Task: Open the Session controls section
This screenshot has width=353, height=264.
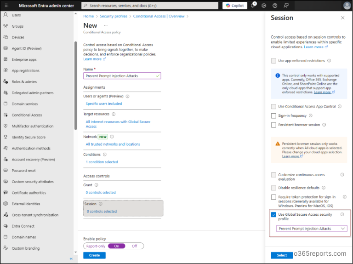Action: click(123, 208)
